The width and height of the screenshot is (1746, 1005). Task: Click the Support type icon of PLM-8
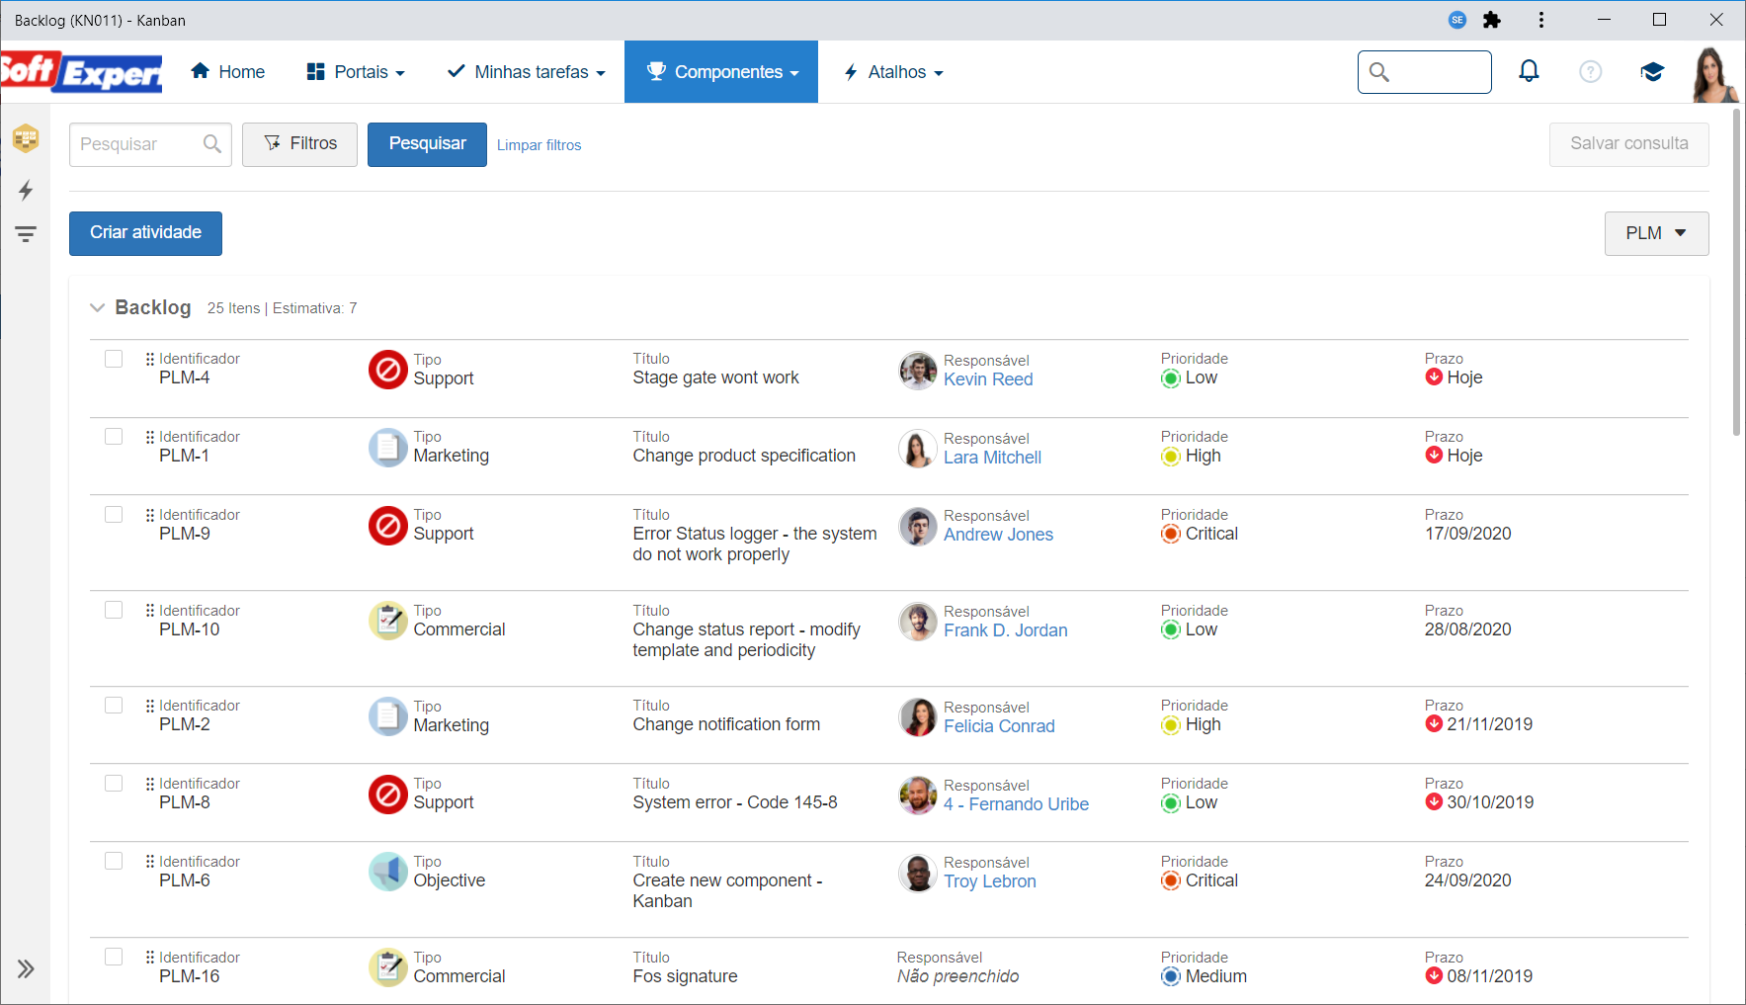(x=388, y=795)
